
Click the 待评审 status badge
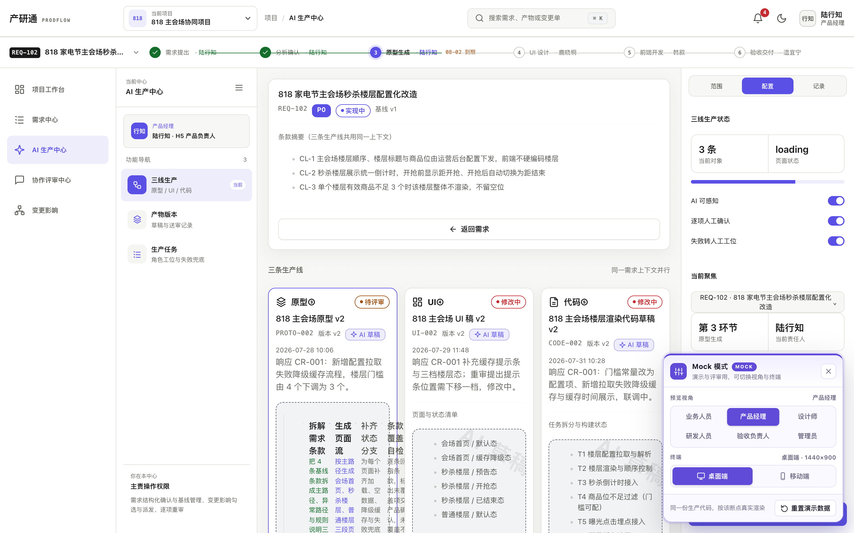click(372, 302)
